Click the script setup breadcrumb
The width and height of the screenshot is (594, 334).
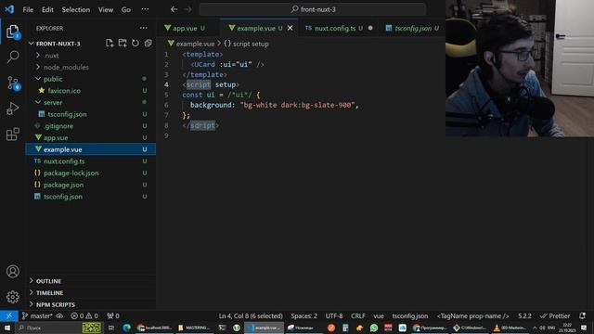246,44
